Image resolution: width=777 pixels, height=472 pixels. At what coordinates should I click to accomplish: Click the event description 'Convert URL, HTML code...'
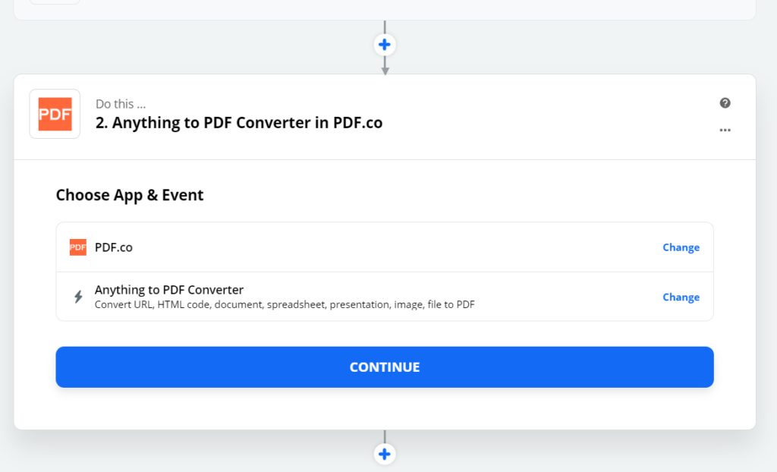[x=285, y=304]
